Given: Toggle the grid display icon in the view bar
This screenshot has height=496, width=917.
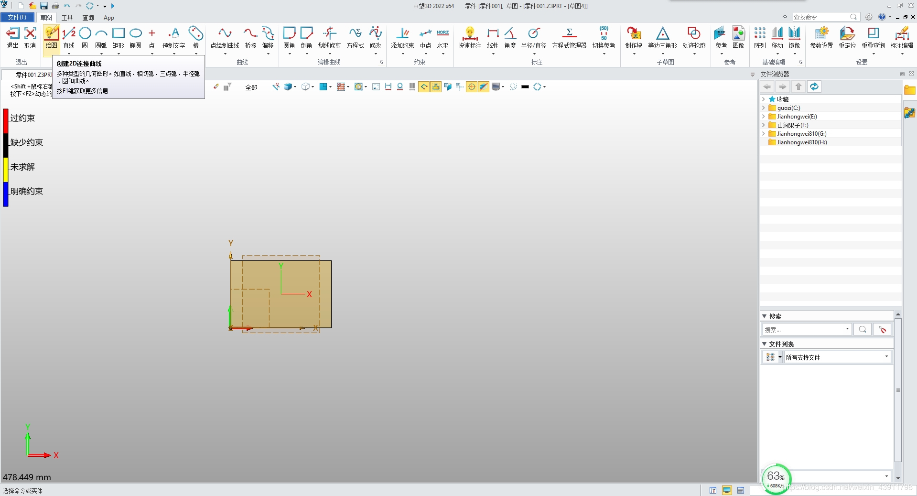Looking at the screenshot, I should (x=341, y=86).
